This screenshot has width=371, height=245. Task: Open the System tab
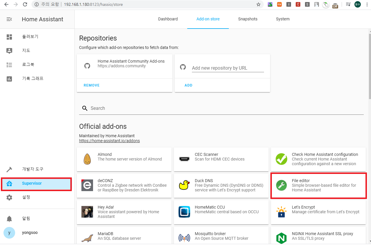[x=283, y=19]
